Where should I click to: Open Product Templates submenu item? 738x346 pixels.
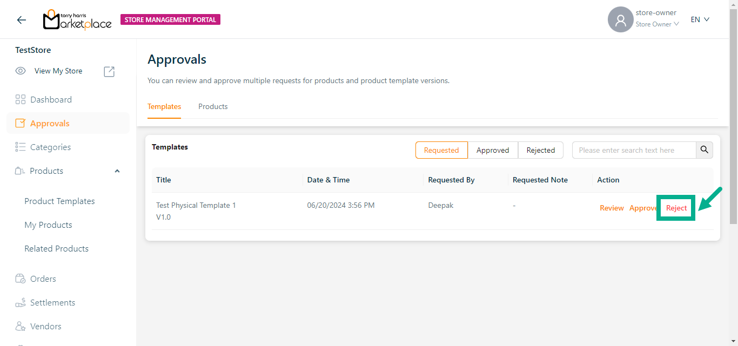pyautogui.click(x=59, y=201)
